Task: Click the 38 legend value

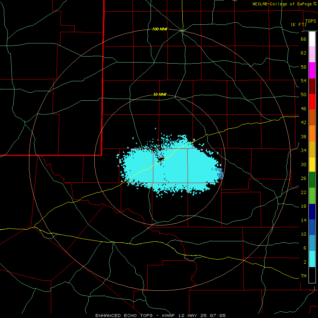Action: coord(304,136)
